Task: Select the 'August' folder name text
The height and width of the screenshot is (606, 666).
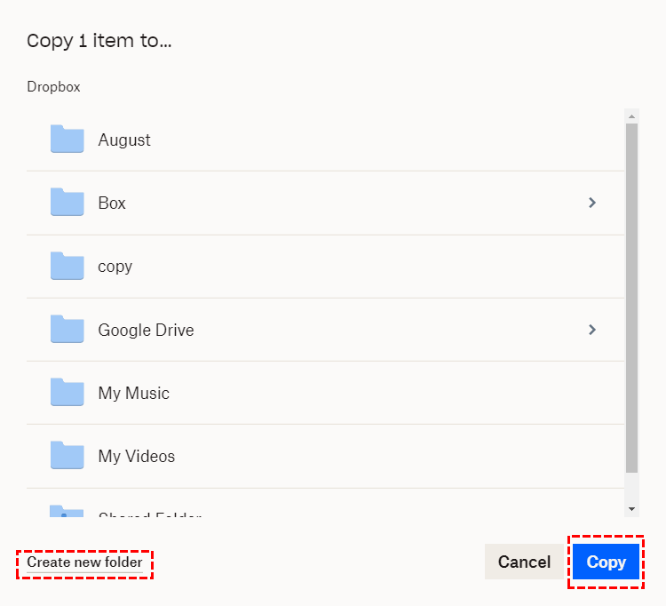Action: pyautogui.click(x=124, y=140)
